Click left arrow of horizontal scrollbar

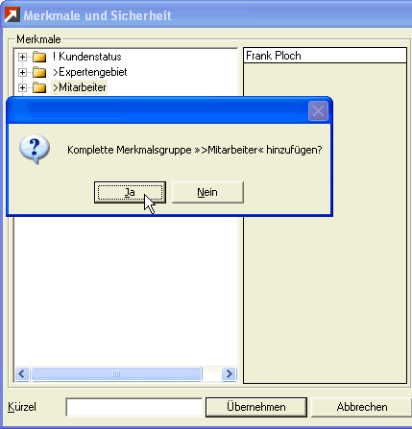pyautogui.click(x=22, y=373)
